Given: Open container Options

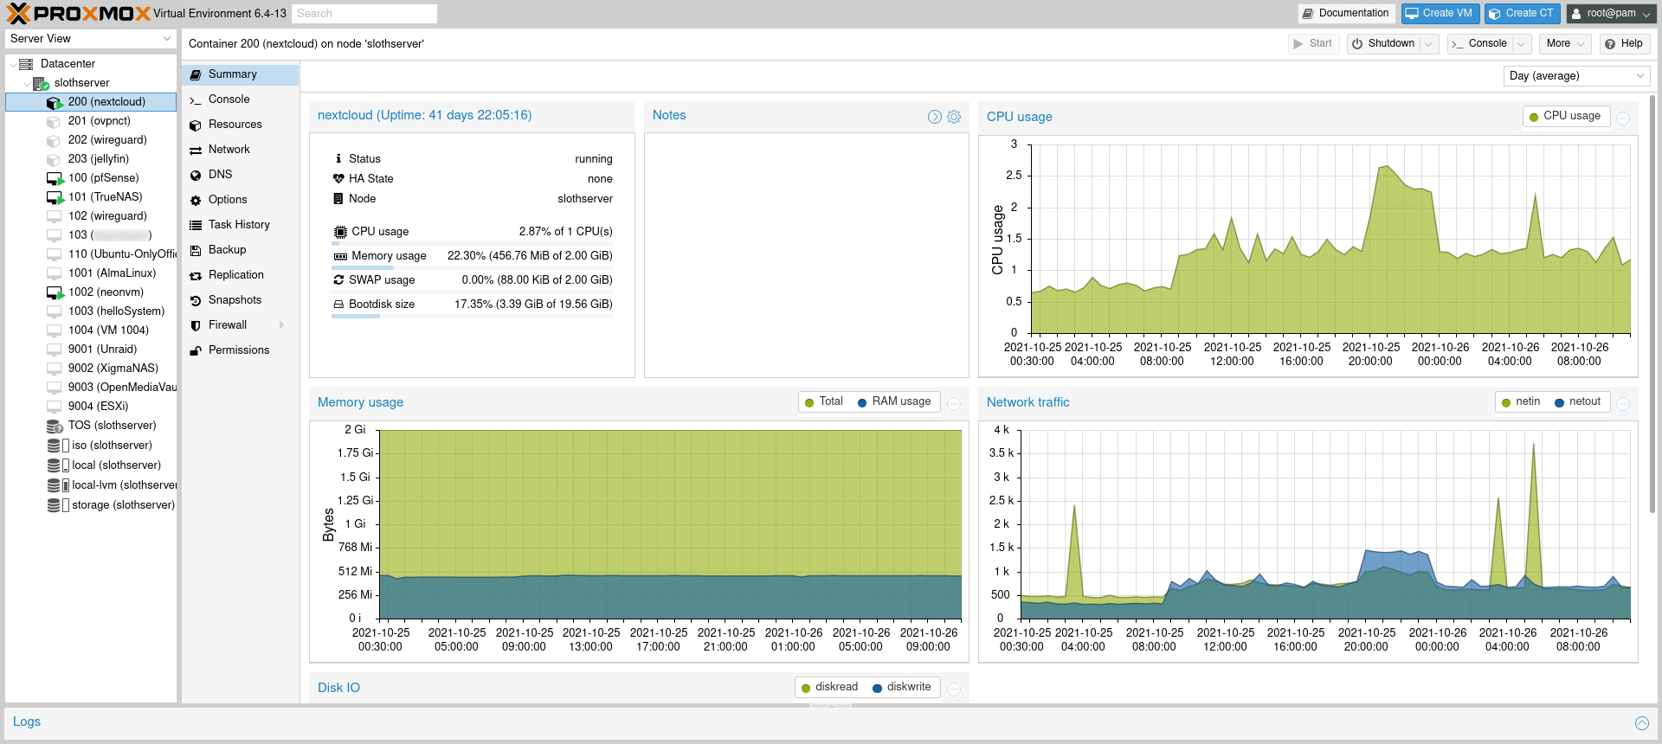Looking at the screenshot, I should coord(240,200).
